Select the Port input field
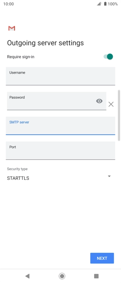 pyautogui.click(x=60, y=150)
